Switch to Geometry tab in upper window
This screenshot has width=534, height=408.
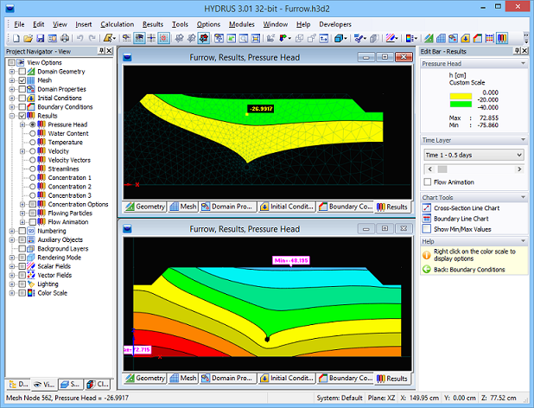pyautogui.click(x=145, y=207)
